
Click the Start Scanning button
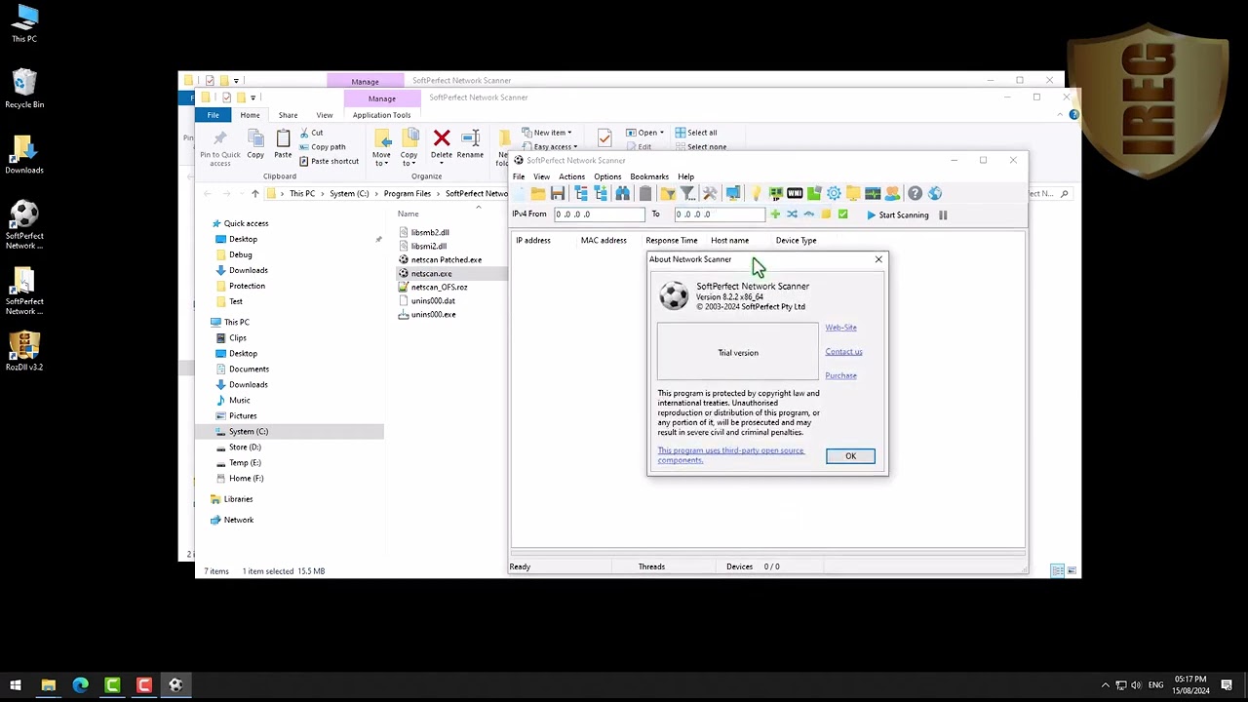click(897, 214)
